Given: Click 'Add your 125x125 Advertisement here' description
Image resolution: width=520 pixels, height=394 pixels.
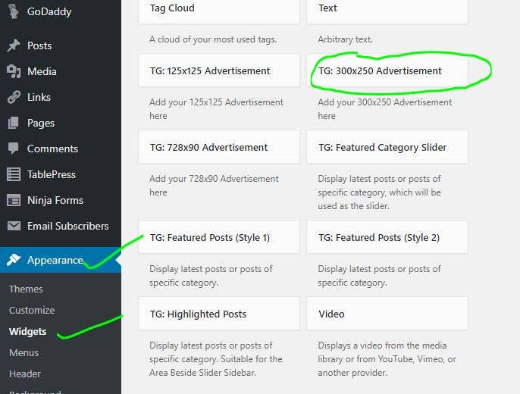Looking at the screenshot, I should tap(216, 109).
